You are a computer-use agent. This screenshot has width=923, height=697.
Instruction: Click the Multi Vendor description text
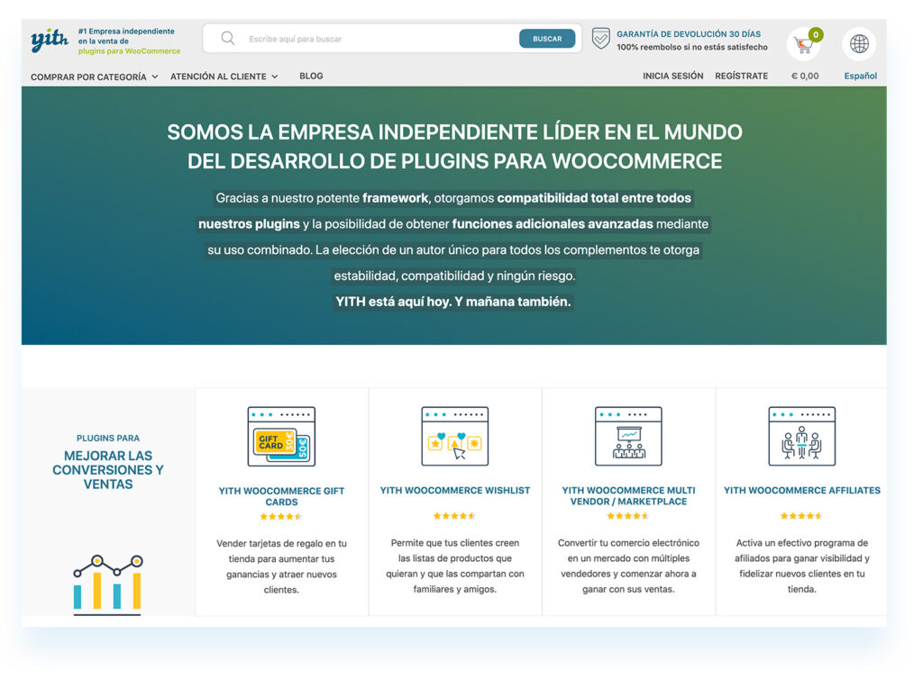[628, 566]
